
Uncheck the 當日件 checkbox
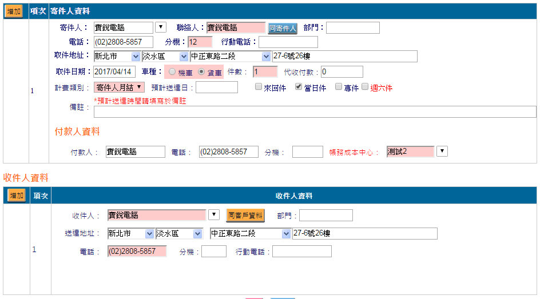click(299, 87)
